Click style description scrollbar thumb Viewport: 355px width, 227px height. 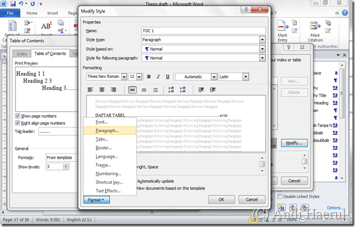tap(261, 164)
